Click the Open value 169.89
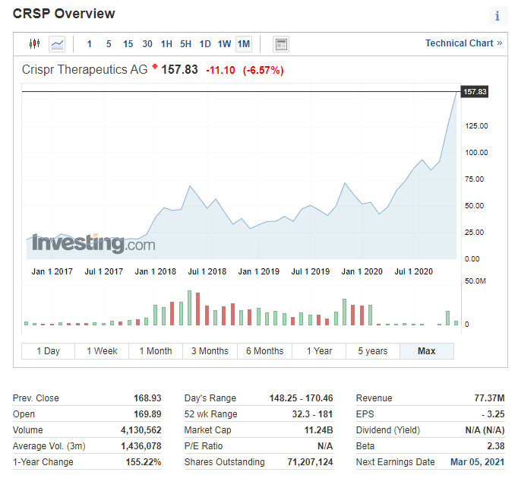 (x=147, y=414)
